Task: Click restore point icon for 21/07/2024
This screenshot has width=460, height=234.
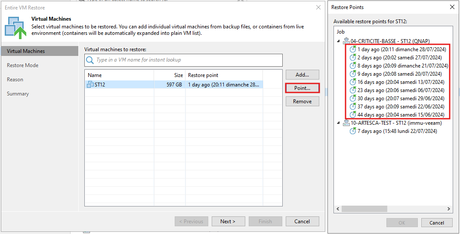Action: 353,66
